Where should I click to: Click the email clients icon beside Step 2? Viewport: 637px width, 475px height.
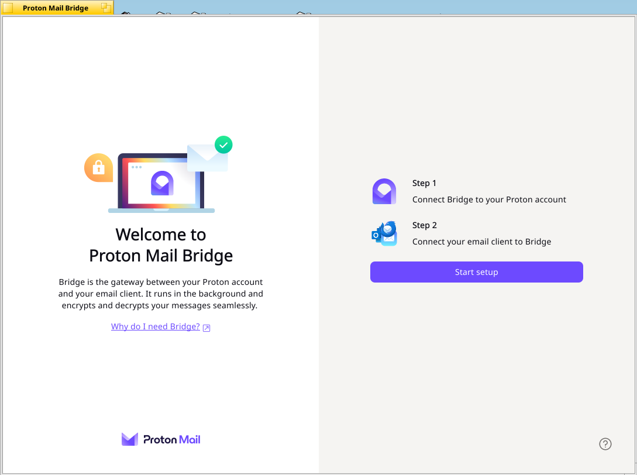(x=384, y=233)
